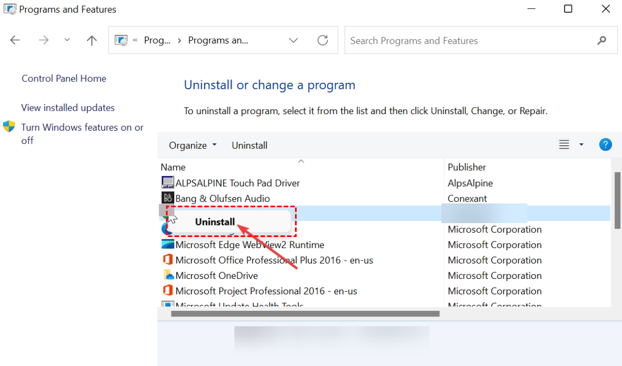Click Uninstall in the toolbar
The width and height of the screenshot is (622, 366).
[x=249, y=146]
